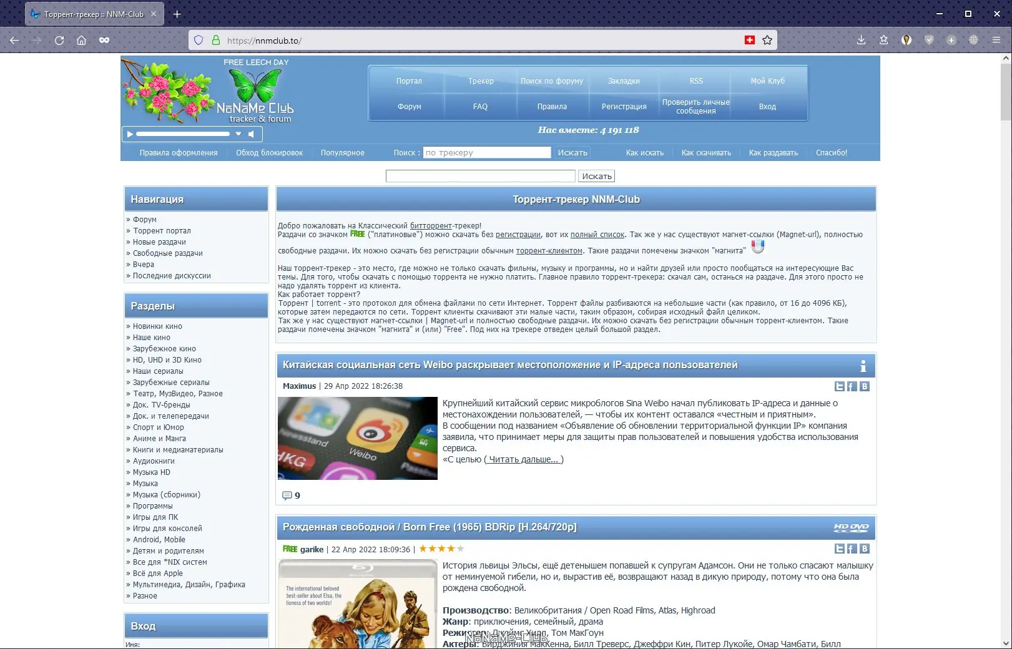The height and width of the screenshot is (649, 1012).
Task: Open the RSS menu item
Action: click(696, 81)
